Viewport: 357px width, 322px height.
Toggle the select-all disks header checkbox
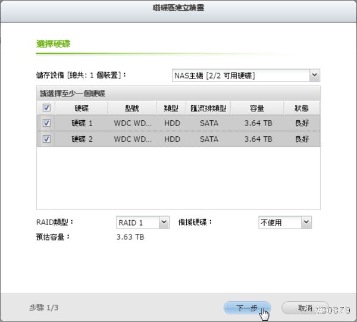[46, 108]
